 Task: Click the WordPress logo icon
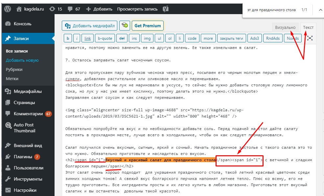pos(7,9)
